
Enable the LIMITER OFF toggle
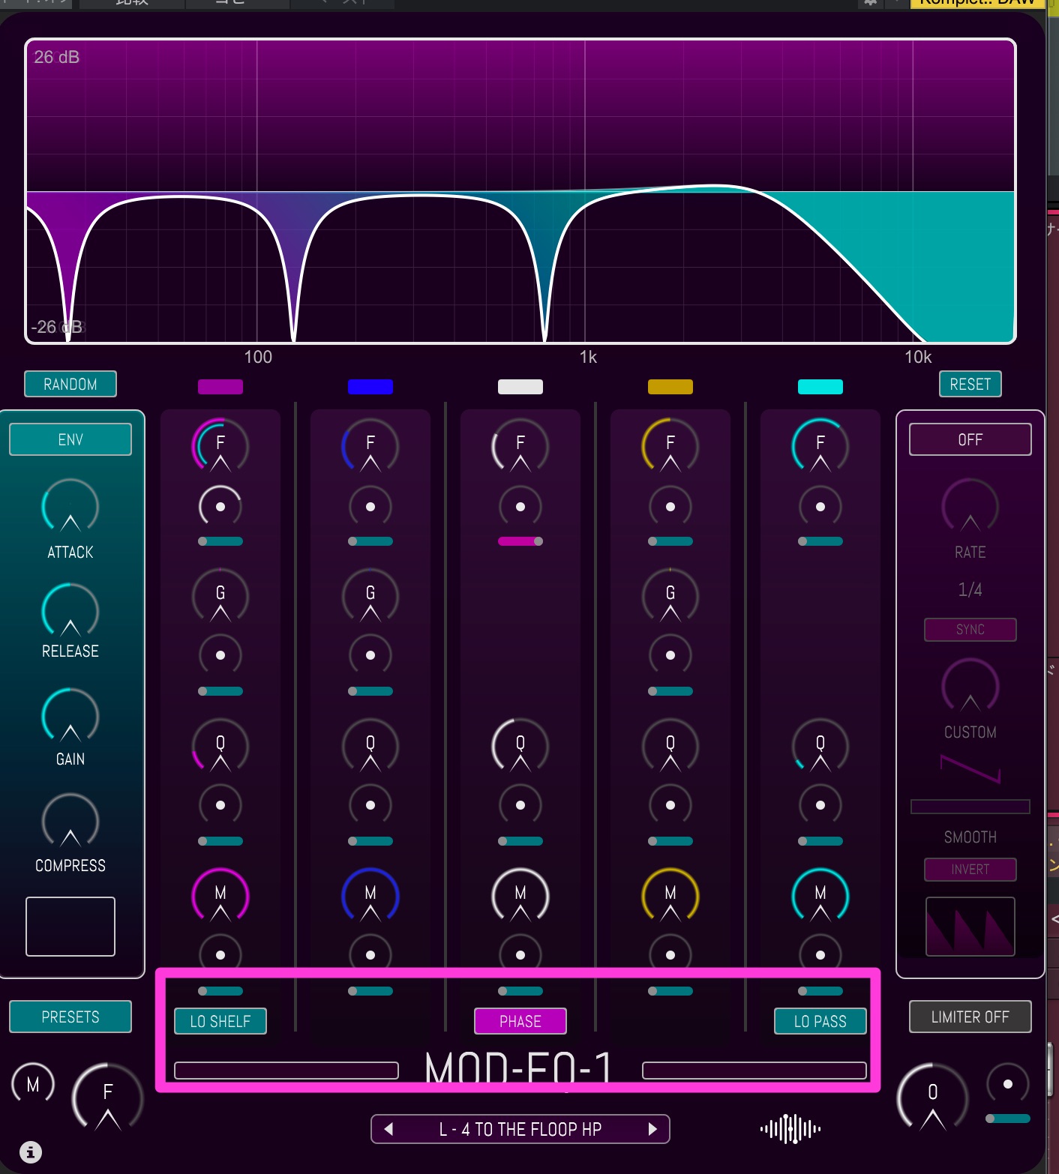[x=970, y=1017]
